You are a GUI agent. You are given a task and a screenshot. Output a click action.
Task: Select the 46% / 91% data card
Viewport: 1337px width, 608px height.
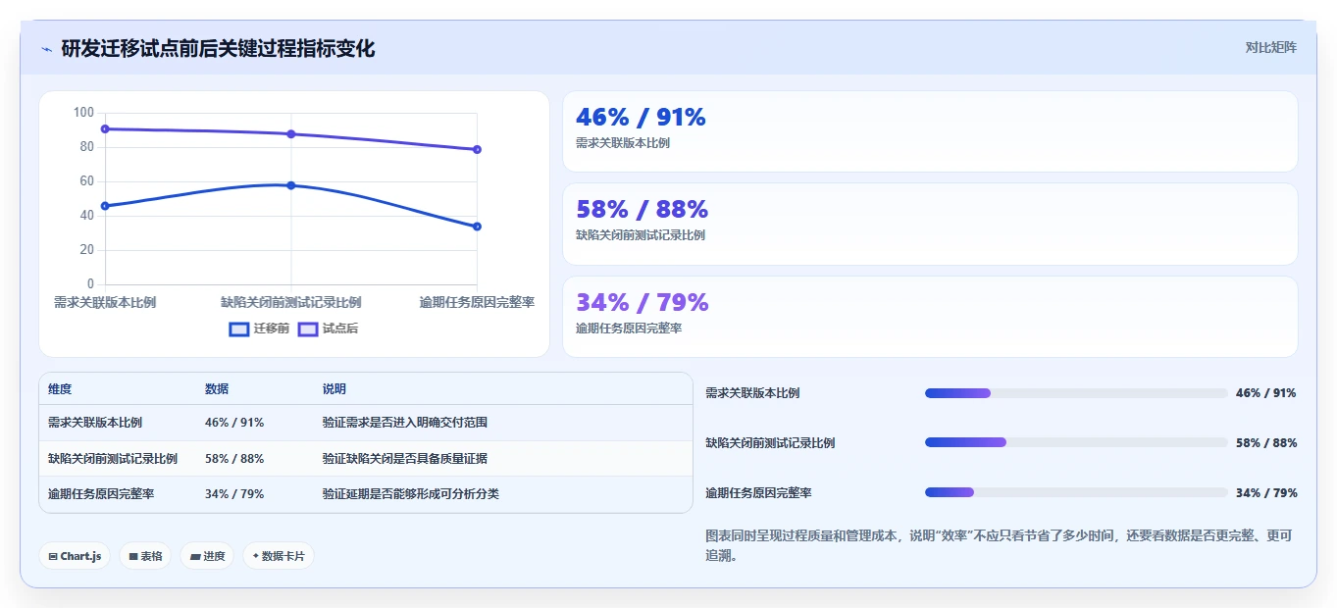(x=930, y=131)
